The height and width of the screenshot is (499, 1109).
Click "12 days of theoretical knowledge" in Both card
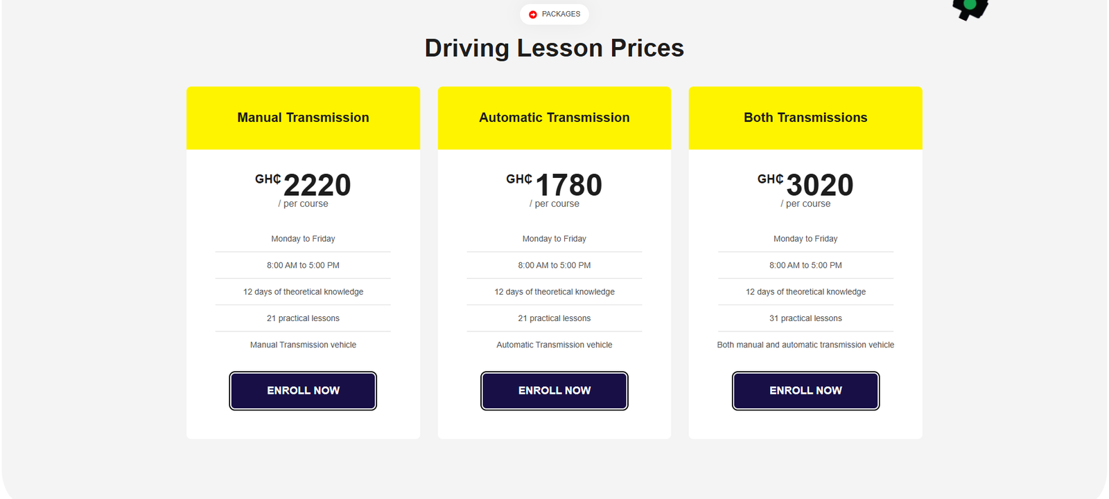pyautogui.click(x=805, y=292)
